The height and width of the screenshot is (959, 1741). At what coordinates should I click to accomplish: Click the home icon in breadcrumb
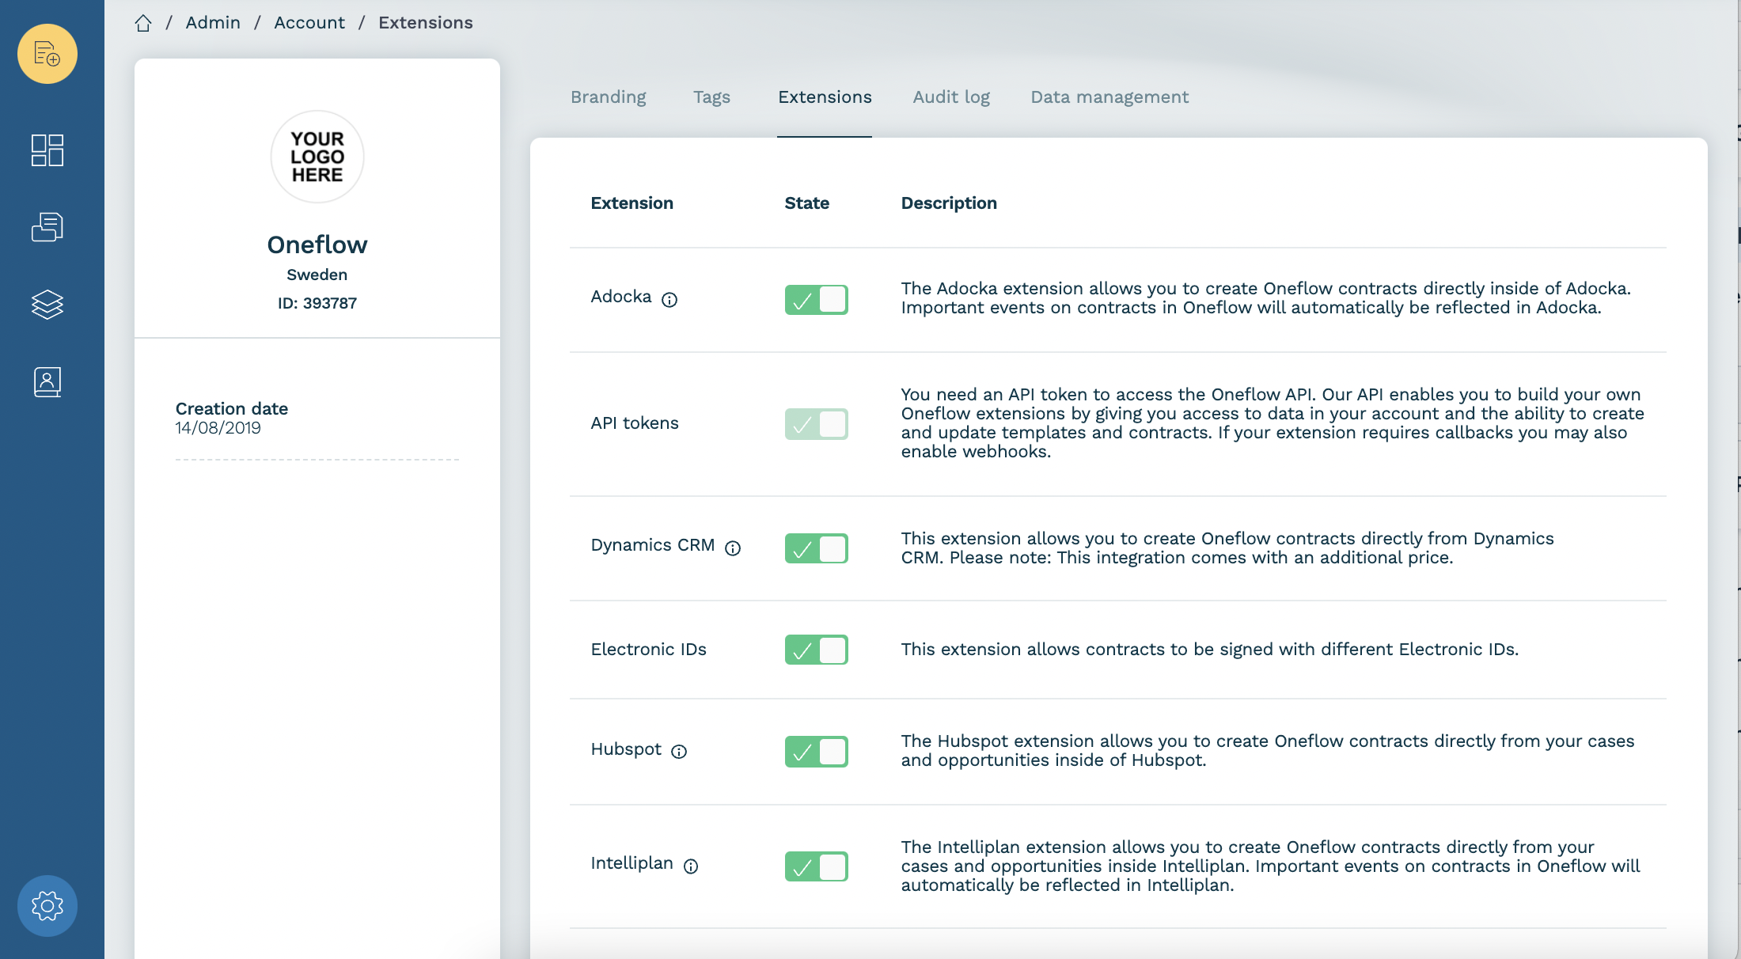pos(143,23)
